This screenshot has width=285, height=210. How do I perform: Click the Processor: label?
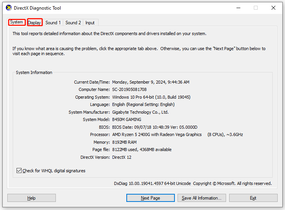(x=100, y=134)
